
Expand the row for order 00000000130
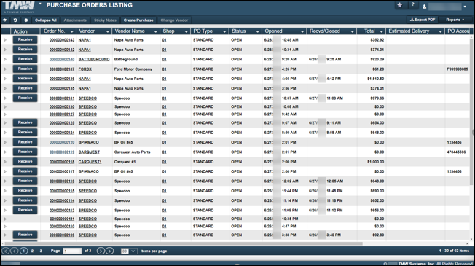(5, 106)
